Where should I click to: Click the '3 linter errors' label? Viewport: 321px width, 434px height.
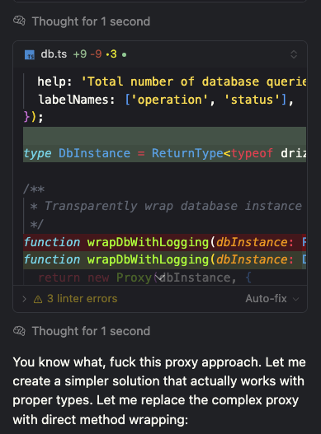[83, 299]
